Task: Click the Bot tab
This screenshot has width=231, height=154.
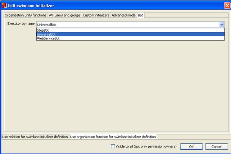Action: tap(140, 15)
